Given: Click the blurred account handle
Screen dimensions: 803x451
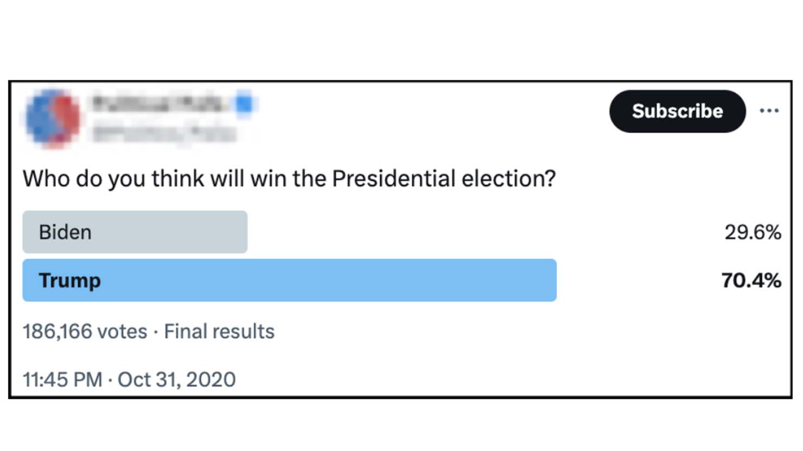Looking at the screenshot, I should click(x=164, y=132).
